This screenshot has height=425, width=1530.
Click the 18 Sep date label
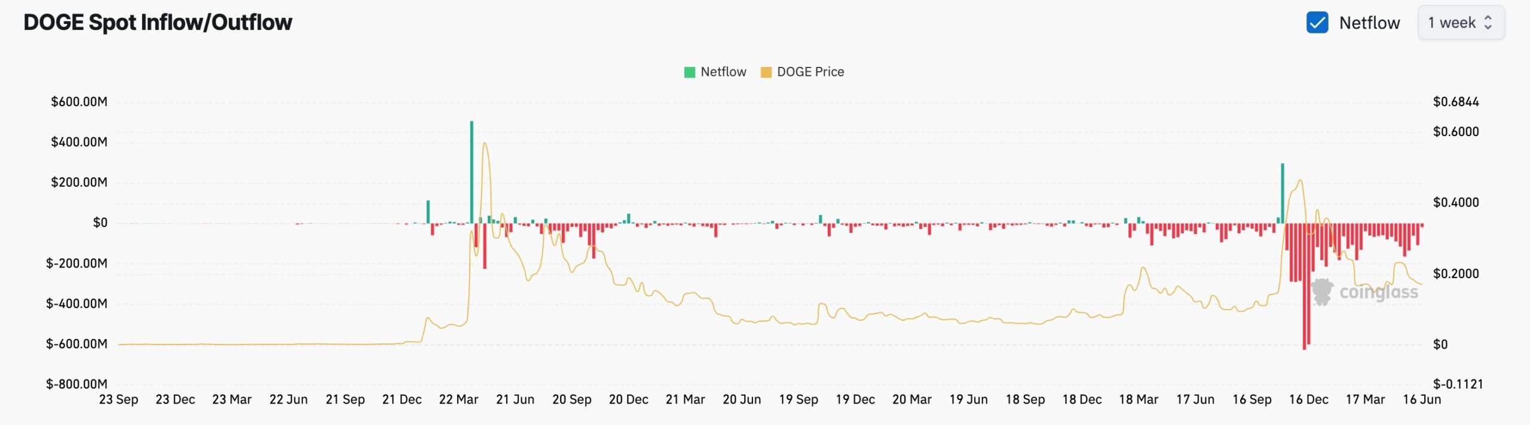pyautogui.click(x=1026, y=399)
